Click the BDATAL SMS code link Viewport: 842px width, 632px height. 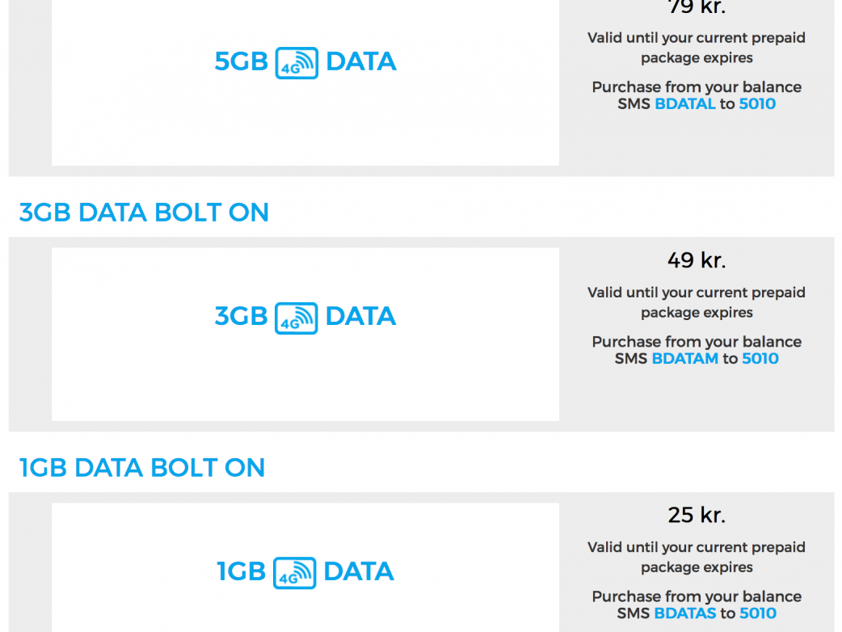tap(684, 104)
